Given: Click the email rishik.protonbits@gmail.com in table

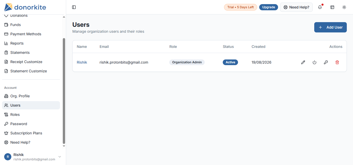Looking at the screenshot, I should [x=124, y=62].
